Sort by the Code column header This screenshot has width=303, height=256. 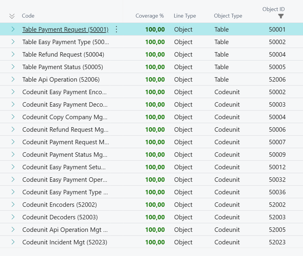(x=28, y=16)
